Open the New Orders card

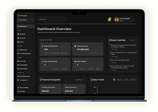(88, 64)
